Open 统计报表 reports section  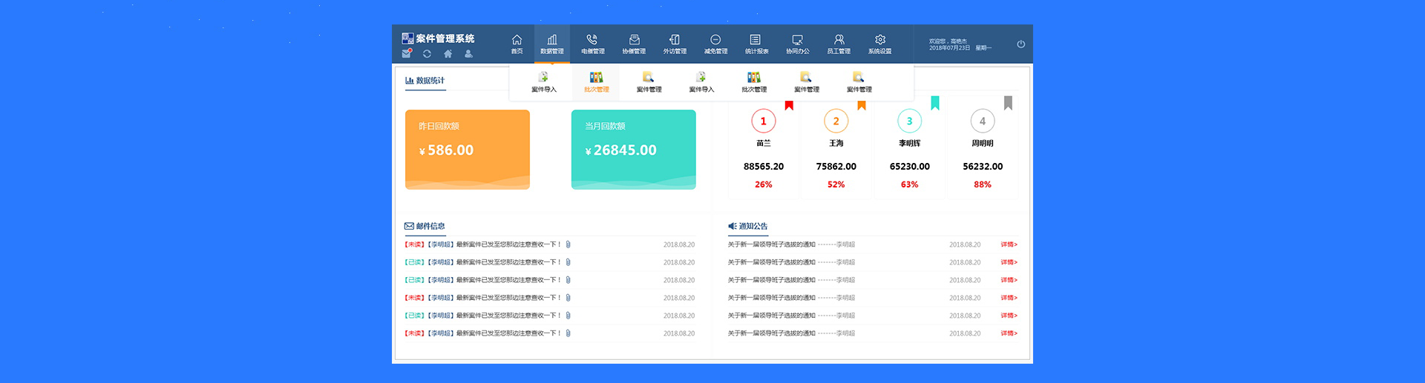(756, 44)
